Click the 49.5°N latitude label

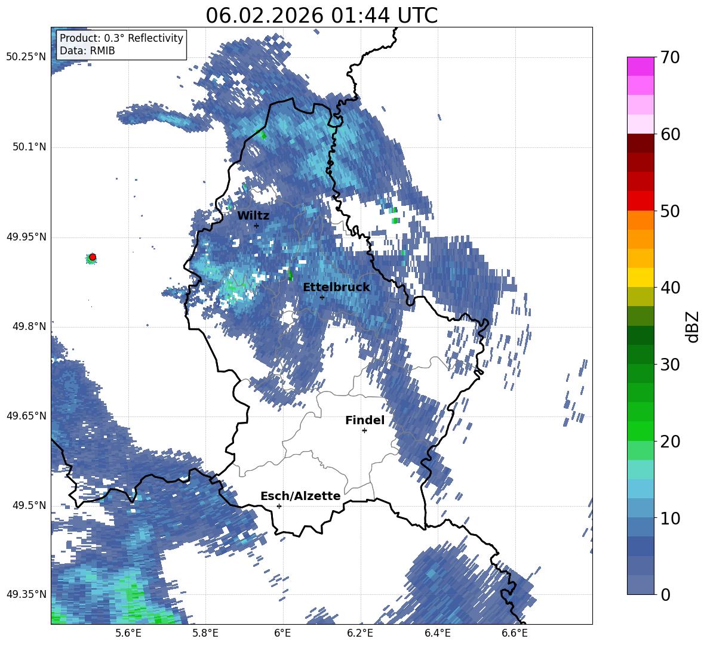pos(29,505)
